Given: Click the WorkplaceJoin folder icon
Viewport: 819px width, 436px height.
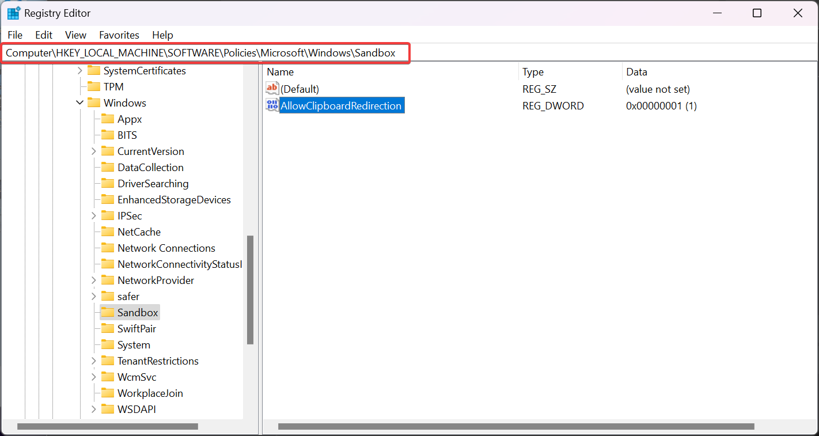Looking at the screenshot, I should pyautogui.click(x=108, y=393).
